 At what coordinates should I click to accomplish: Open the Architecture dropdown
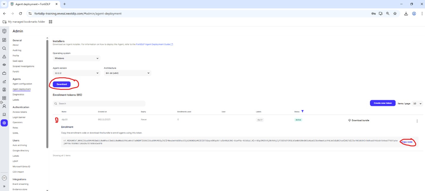click(127, 73)
